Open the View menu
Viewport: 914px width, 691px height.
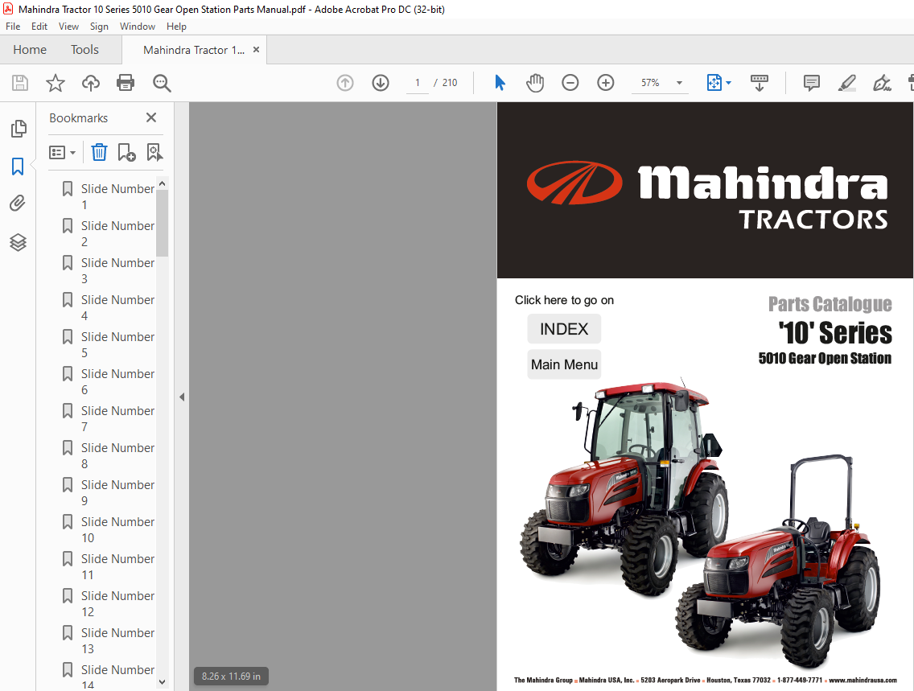(x=68, y=27)
